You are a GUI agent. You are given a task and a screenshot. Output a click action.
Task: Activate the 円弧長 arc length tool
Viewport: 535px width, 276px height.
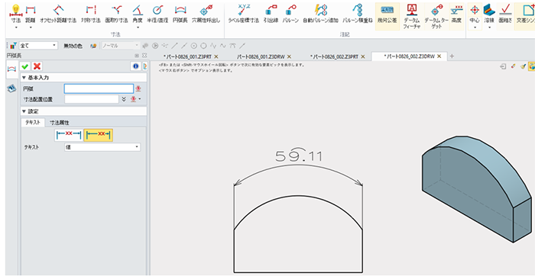180,13
